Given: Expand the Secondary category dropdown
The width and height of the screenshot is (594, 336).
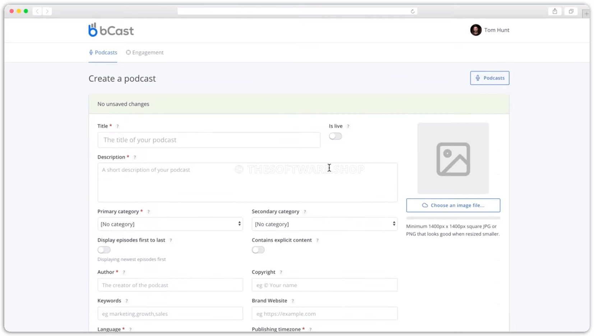Looking at the screenshot, I should point(324,224).
